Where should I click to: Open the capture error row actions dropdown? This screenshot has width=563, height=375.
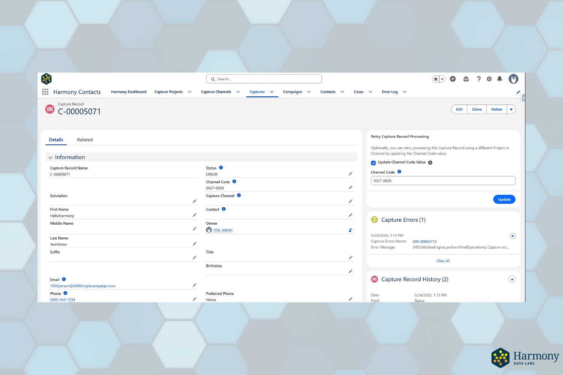[513, 236]
